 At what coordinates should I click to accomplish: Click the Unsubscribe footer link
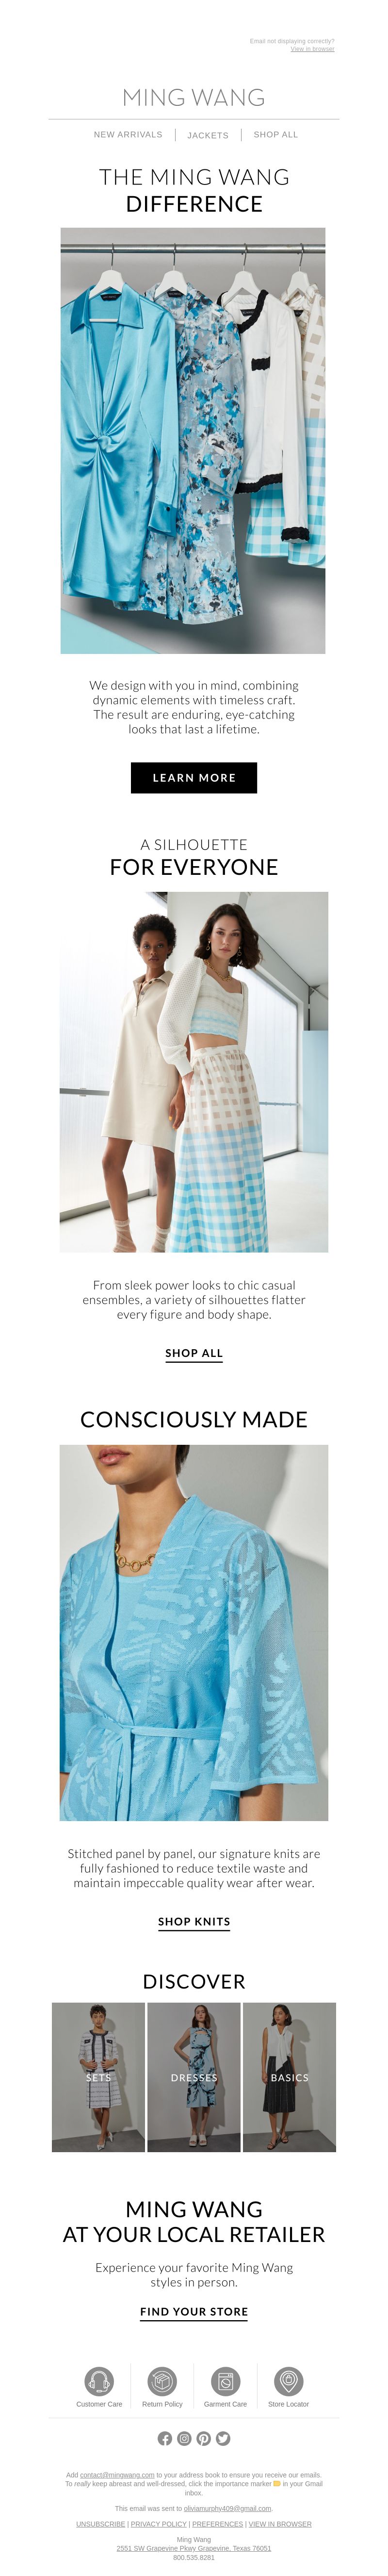pyautogui.click(x=101, y=2523)
